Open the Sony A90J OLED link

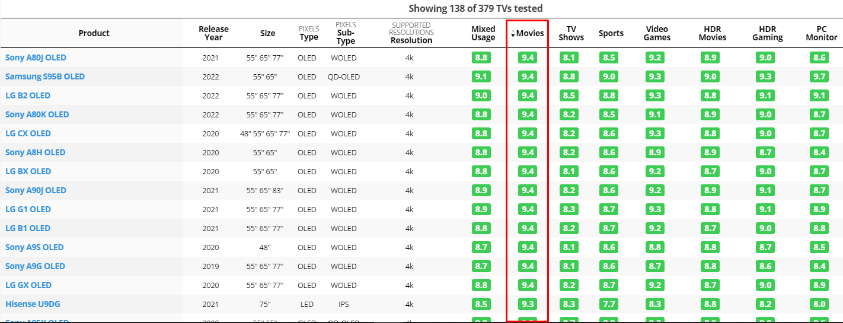point(36,190)
